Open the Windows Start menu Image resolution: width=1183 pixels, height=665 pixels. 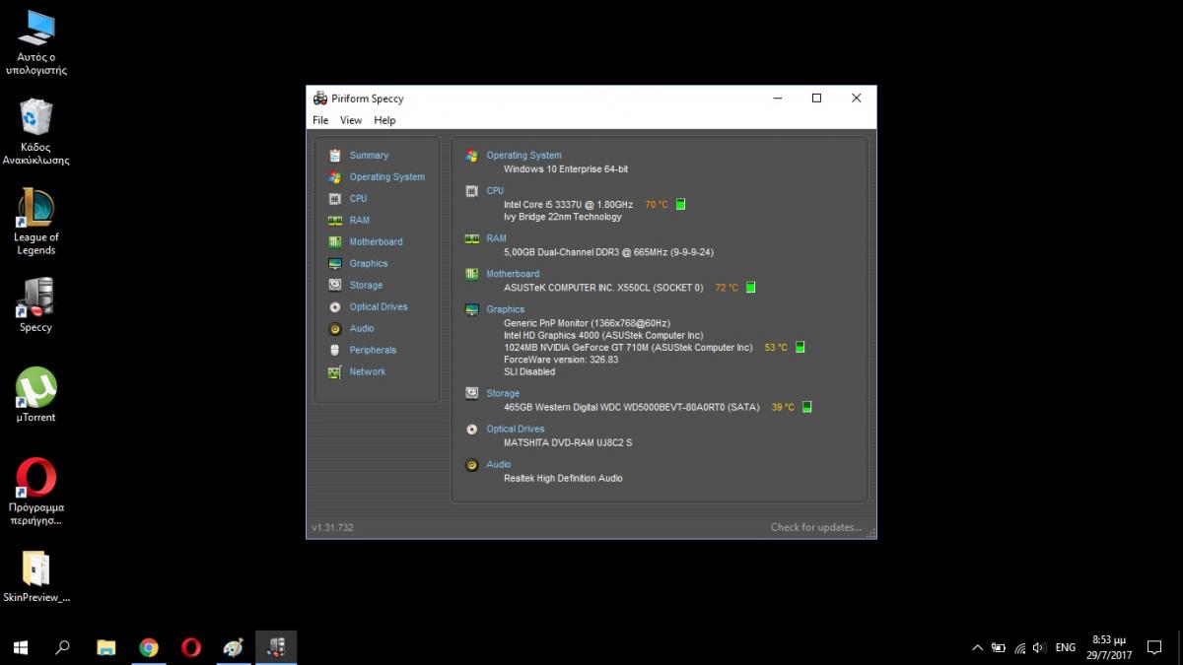pyautogui.click(x=20, y=647)
